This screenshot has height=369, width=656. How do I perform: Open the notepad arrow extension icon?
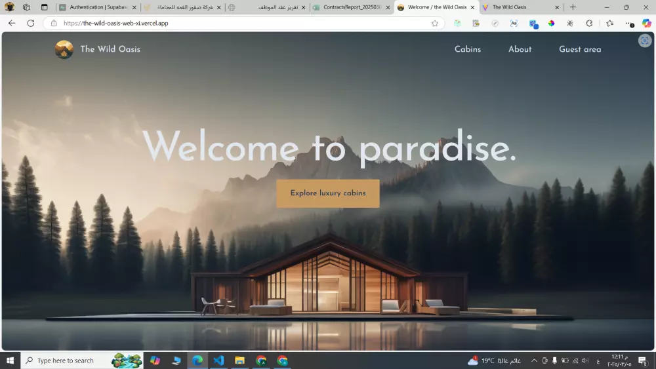point(476,24)
